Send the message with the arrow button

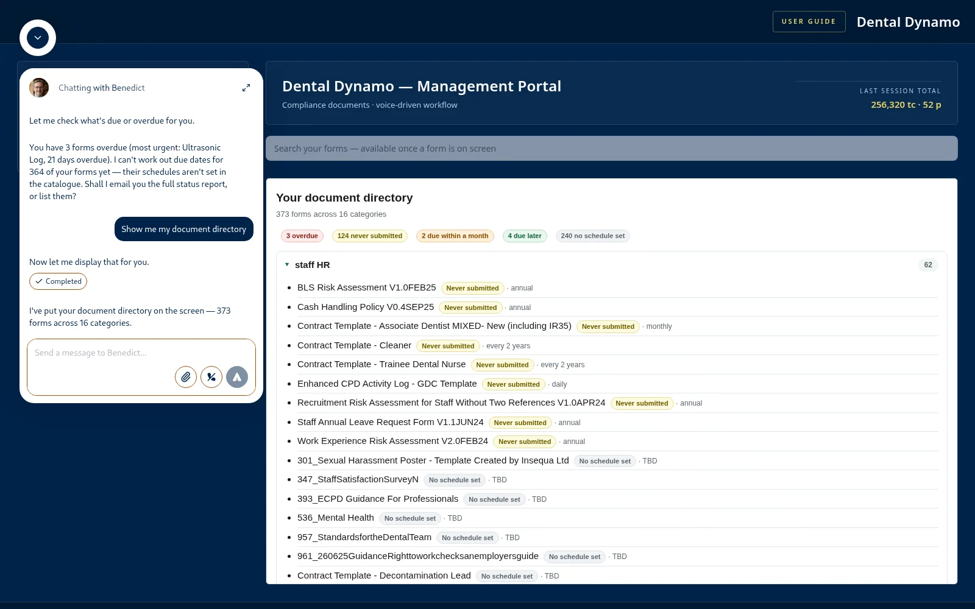click(237, 377)
